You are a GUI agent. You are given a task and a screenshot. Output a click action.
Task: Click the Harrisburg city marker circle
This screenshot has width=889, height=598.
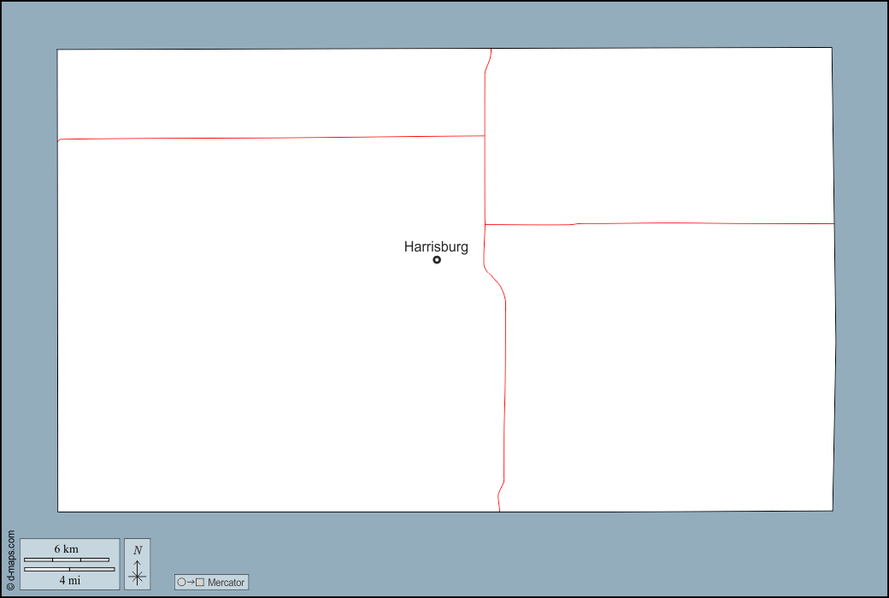point(437,259)
